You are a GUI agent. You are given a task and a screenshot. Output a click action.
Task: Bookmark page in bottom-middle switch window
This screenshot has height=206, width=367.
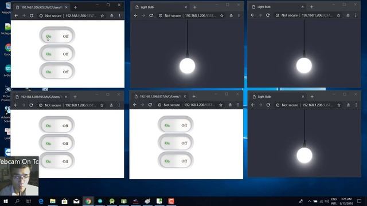pyautogui.click(x=221, y=105)
